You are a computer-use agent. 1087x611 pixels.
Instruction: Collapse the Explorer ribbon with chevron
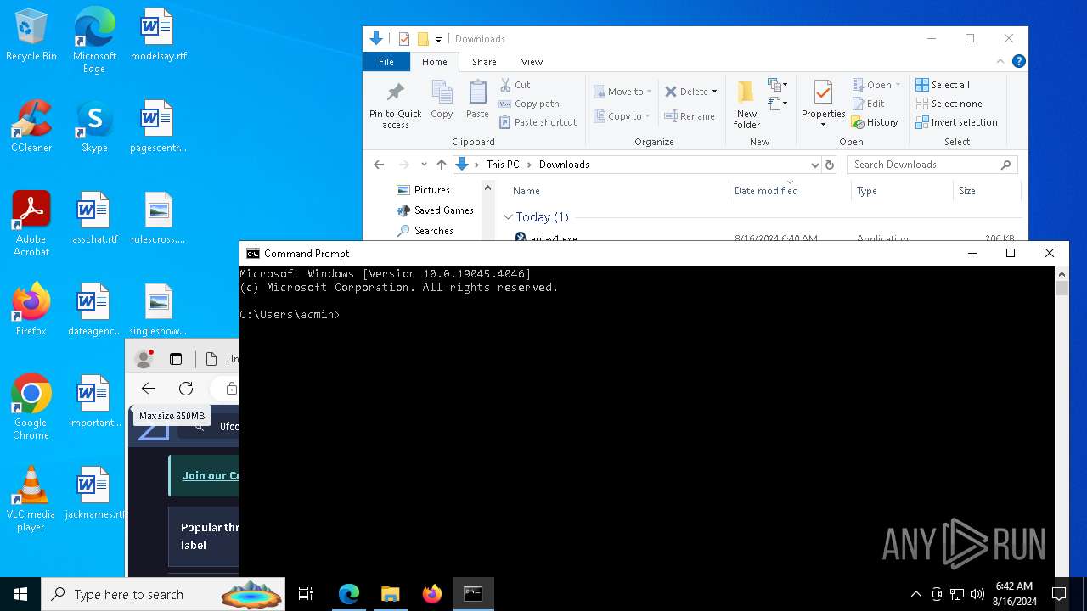pos(1000,61)
